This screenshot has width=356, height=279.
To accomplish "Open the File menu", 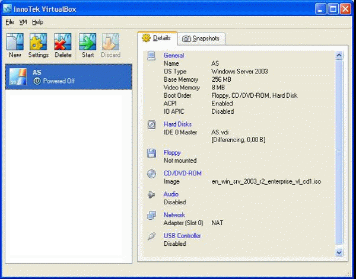I will click(x=9, y=22).
